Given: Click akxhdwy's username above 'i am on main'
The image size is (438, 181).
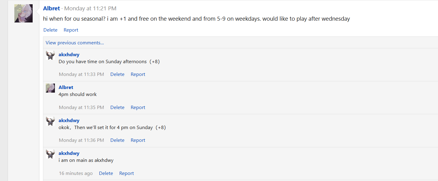Looking at the screenshot, I should point(69,153).
